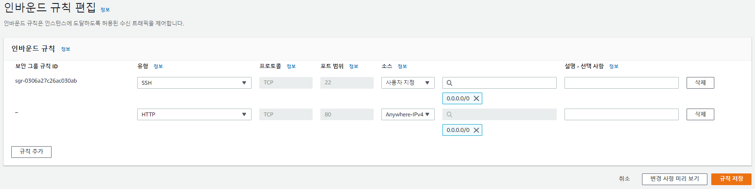Click 삭제 button for the HTTP rule
Screen dimensions: 755x189
point(700,114)
